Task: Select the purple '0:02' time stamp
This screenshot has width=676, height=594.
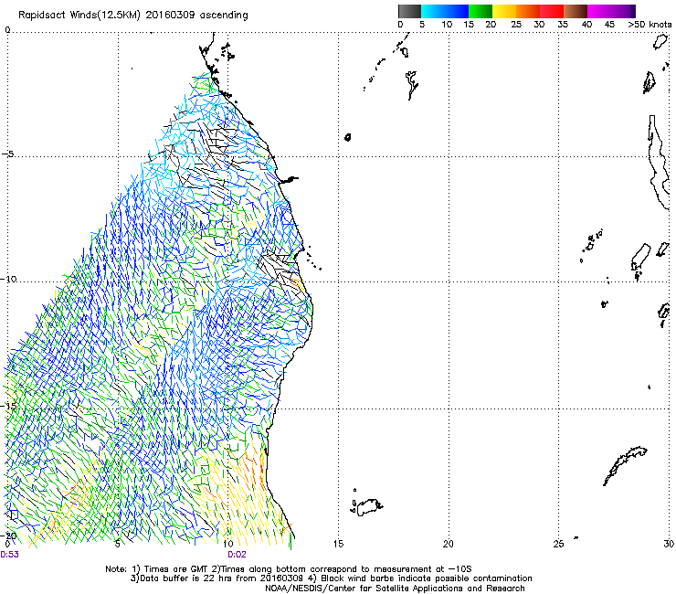Action: point(237,555)
